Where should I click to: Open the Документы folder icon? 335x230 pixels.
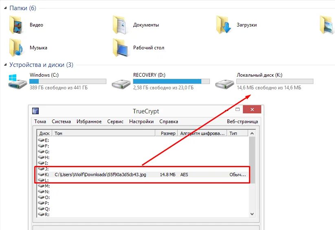pos(120,25)
